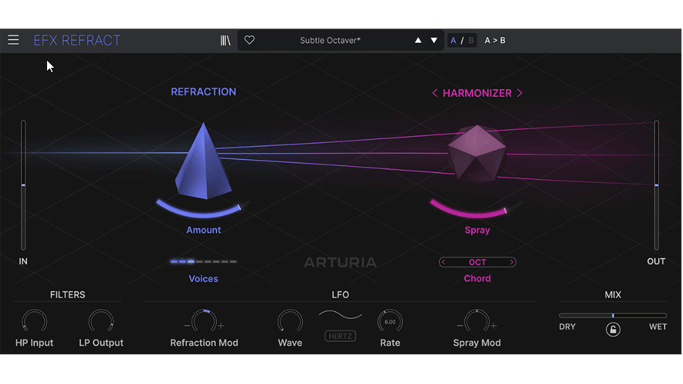Click the LFO waveform display
Image resolution: width=683 pixels, height=384 pixels.
coord(340,315)
